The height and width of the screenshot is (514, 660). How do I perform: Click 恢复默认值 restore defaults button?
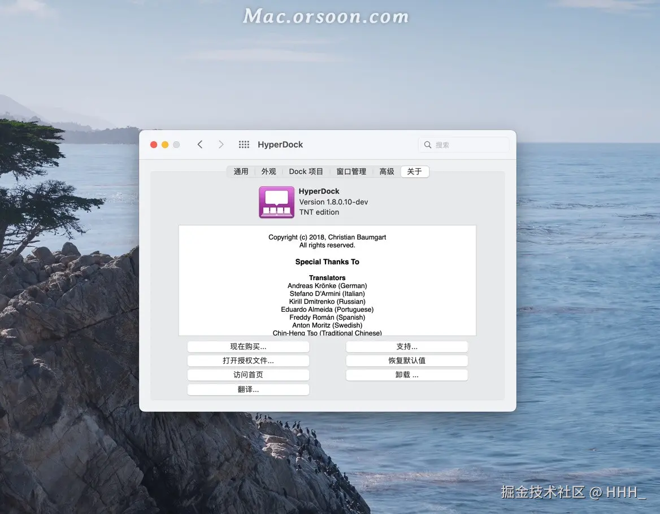tap(407, 360)
